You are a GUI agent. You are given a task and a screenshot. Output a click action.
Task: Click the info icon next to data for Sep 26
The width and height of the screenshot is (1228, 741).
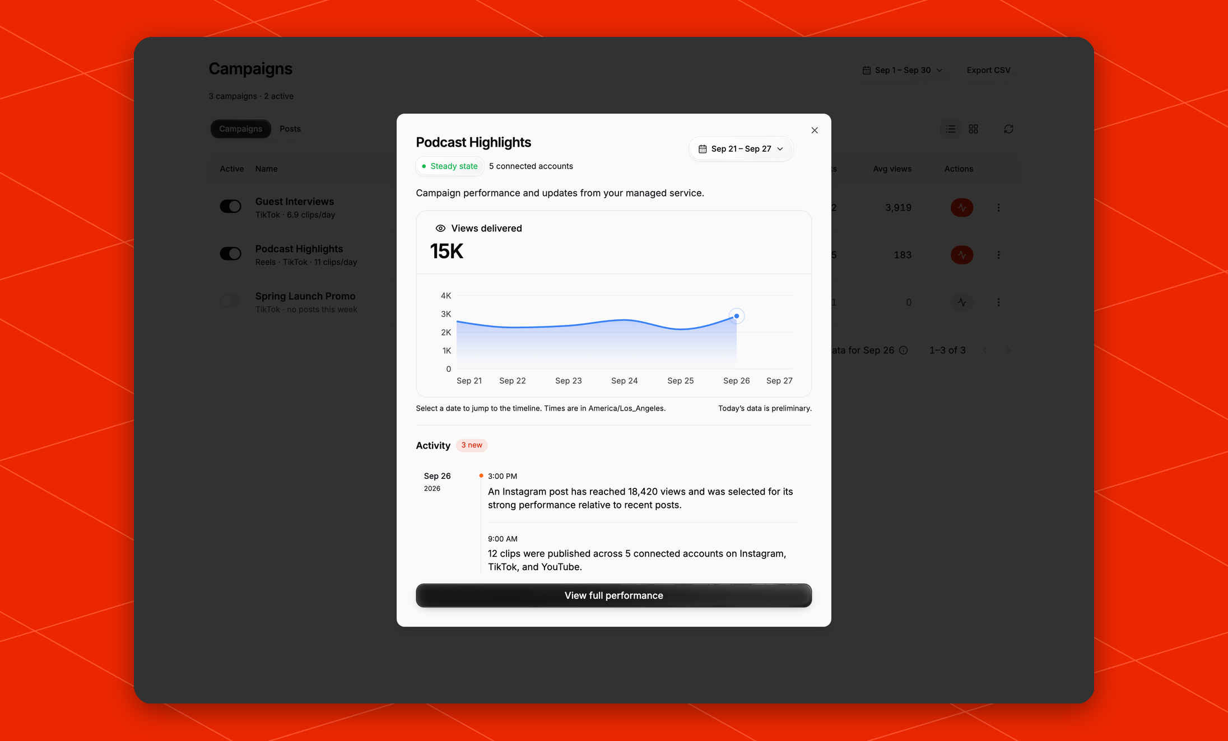coord(903,351)
